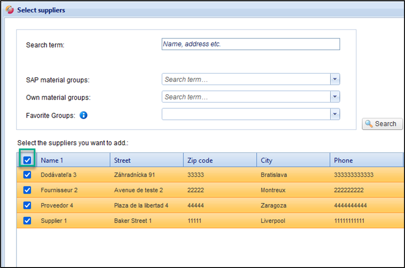Viewport: 405px width, 268px height.
Task: Sort by the Name 1 column header
Action: pos(73,160)
